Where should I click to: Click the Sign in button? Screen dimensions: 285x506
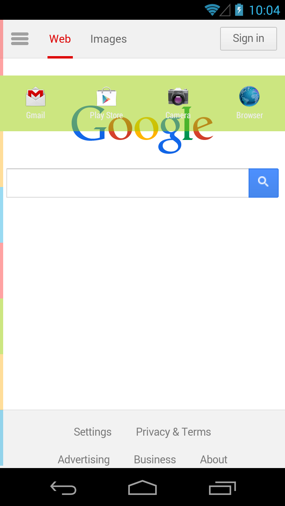(249, 39)
